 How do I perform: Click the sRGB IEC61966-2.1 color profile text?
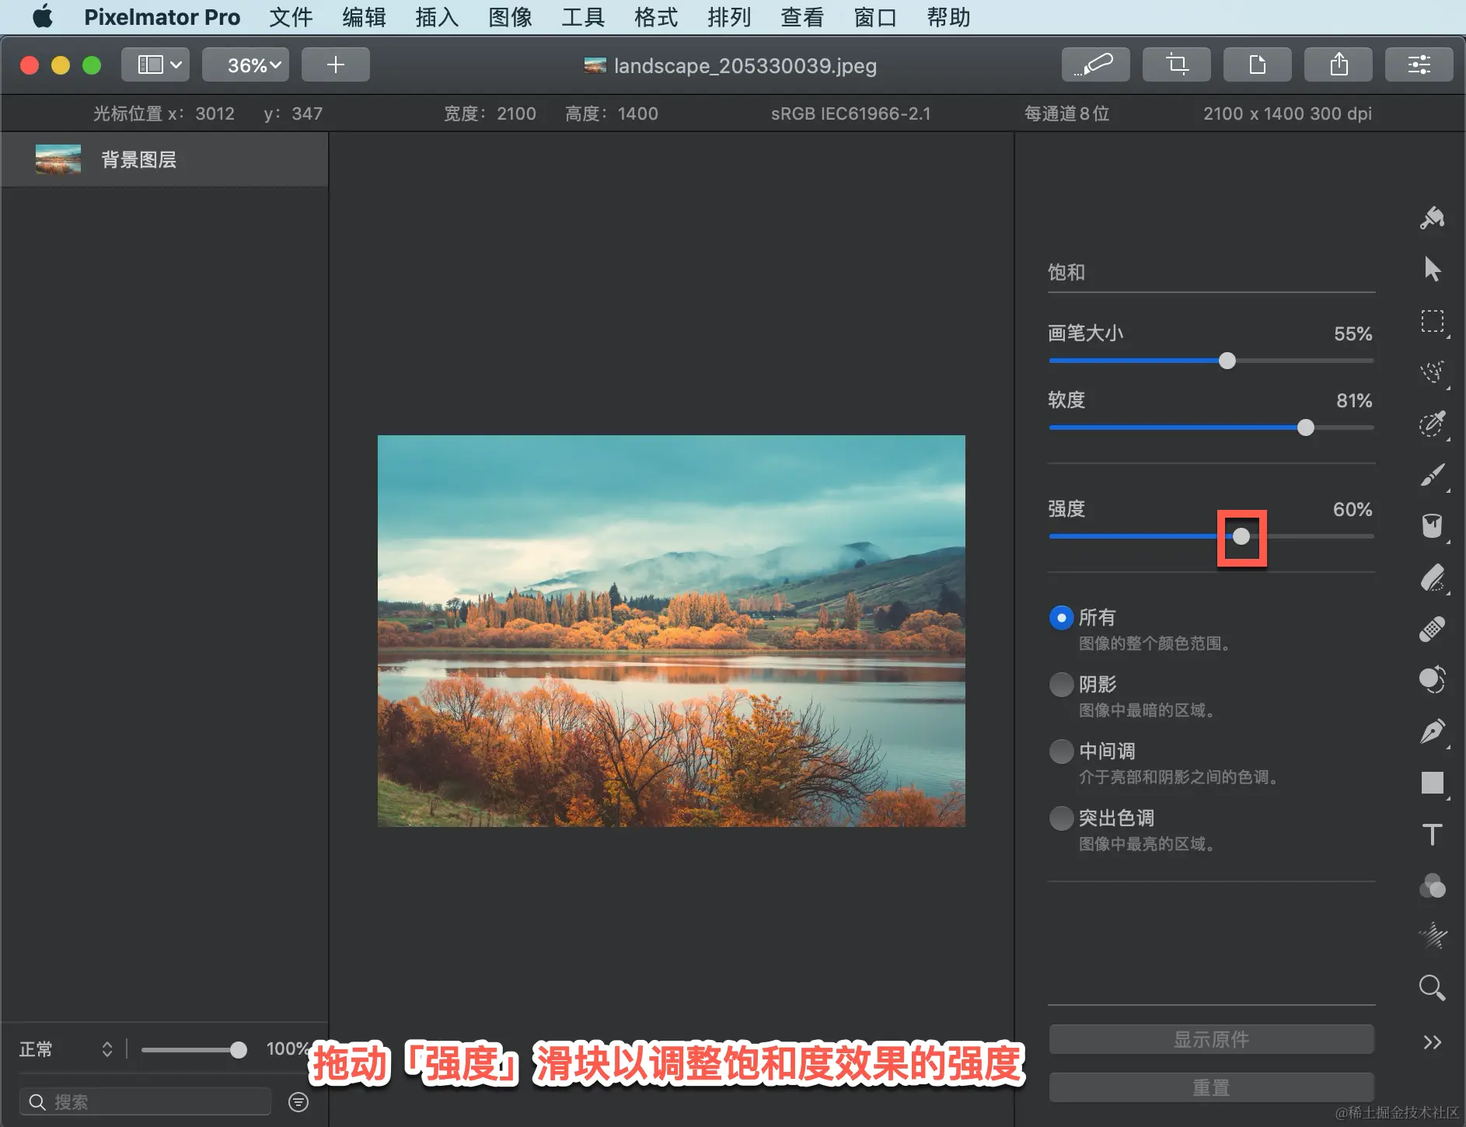pyautogui.click(x=850, y=113)
